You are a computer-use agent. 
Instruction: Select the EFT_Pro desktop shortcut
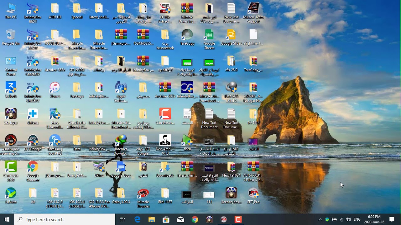pos(253,196)
